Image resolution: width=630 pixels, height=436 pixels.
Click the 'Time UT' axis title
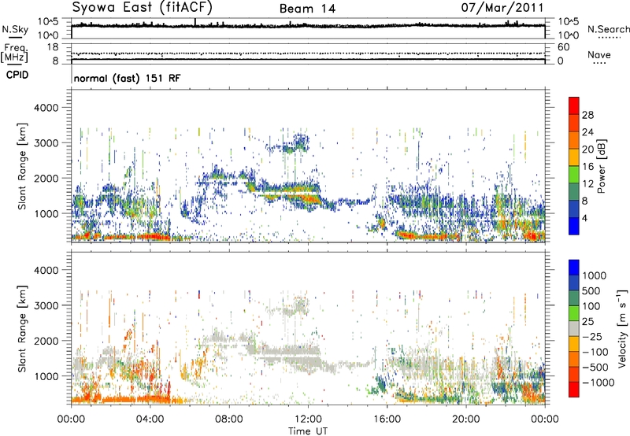308,431
